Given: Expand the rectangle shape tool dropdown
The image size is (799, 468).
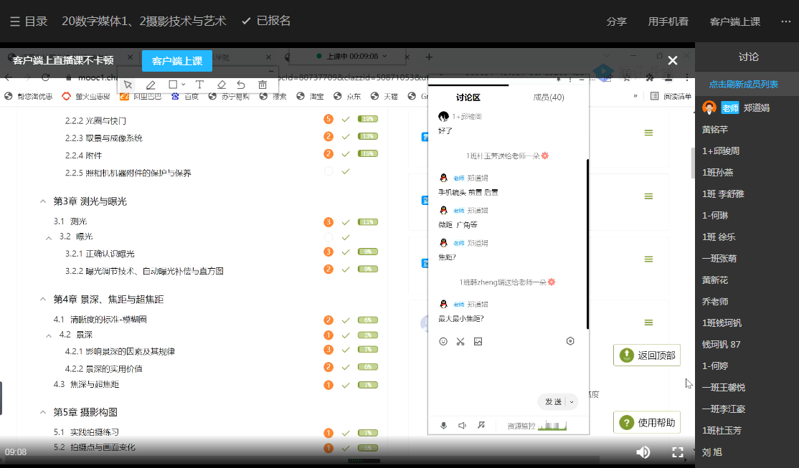Looking at the screenshot, I should pyautogui.click(x=184, y=85).
